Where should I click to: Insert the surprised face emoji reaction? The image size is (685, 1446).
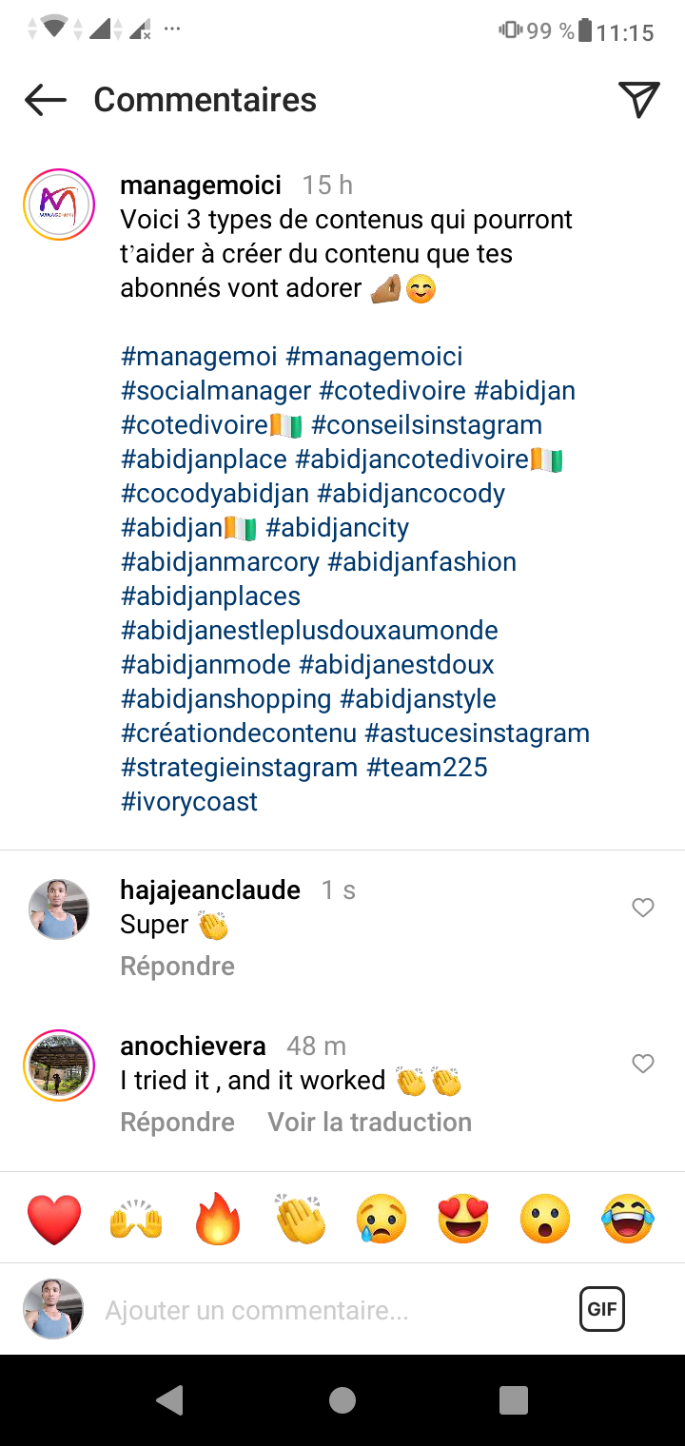[545, 1219]
